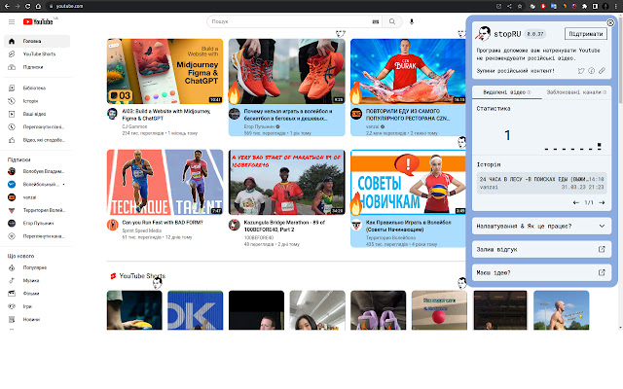Screen dimensions: 623x389
Task: Open the browser extensions puzzle icon
Action: click(x=584, y=6)
